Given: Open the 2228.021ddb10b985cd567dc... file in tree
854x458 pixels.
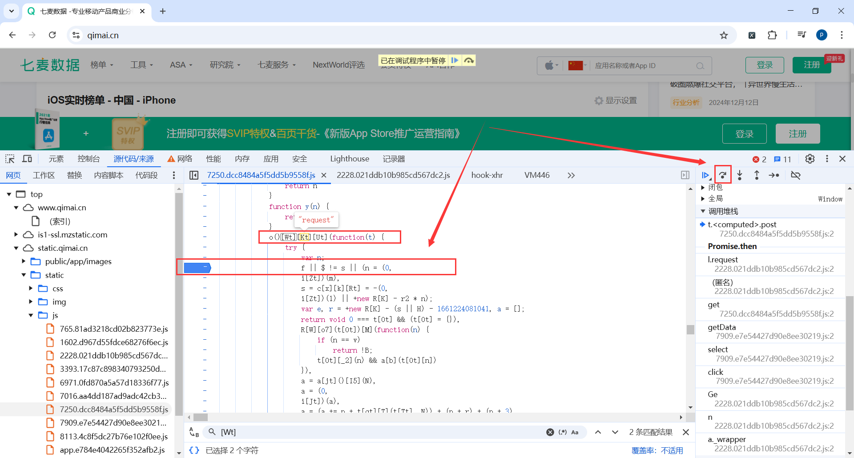Looking at the screenshot, I should pyautogui.click(x=114, y=356).
